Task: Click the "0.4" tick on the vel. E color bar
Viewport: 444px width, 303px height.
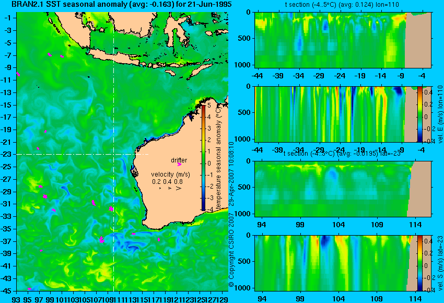Action: pos(428,92)
